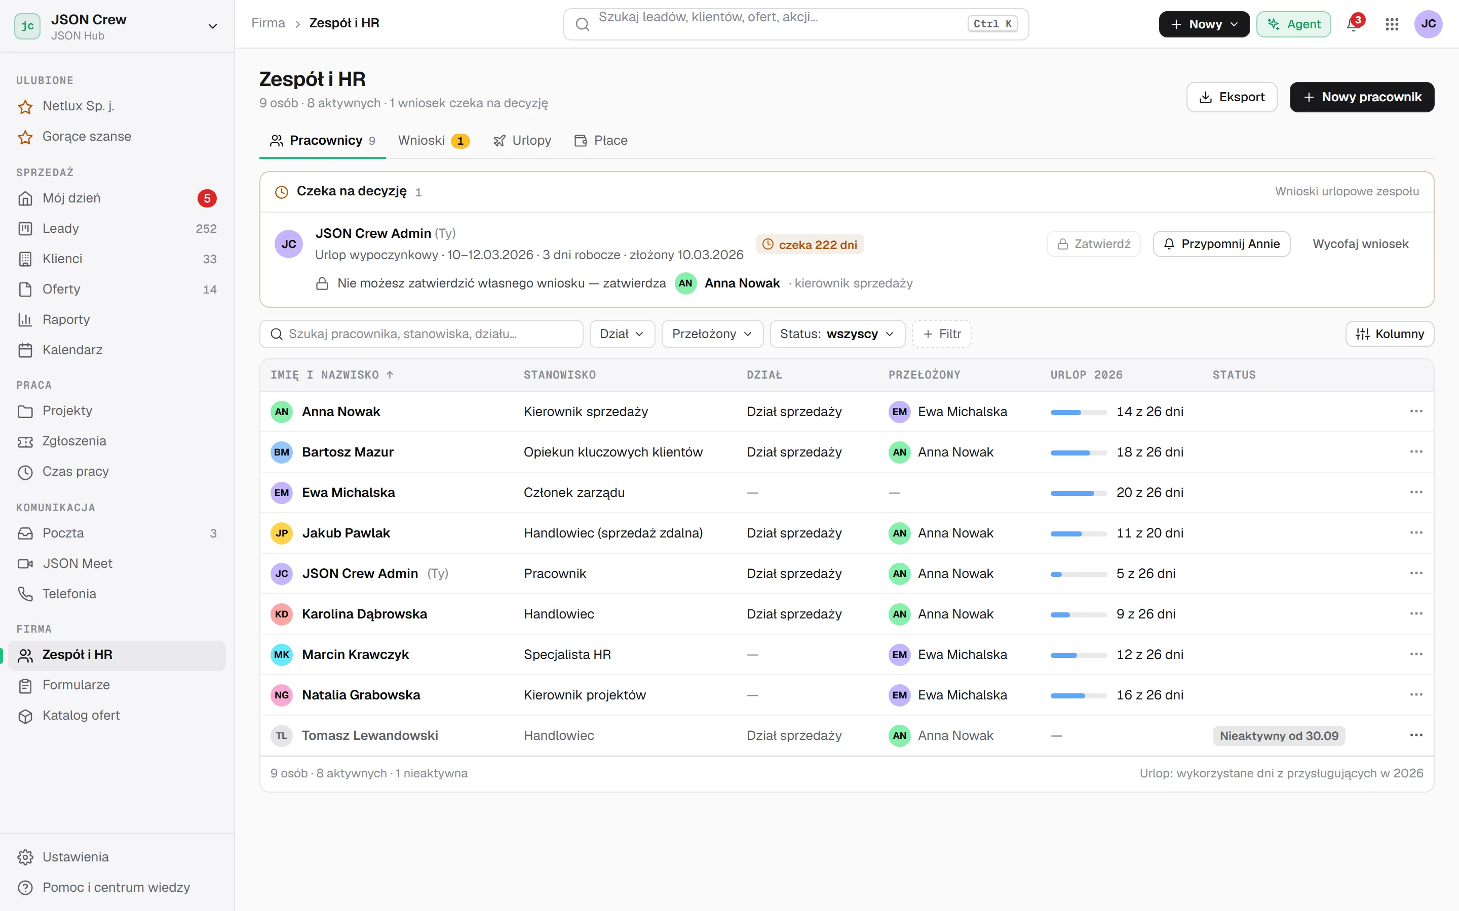Open Raporty in the sidebar
Image resolution: width=1459 pixels, height=911 pixels.
click(x=117, y=320)
